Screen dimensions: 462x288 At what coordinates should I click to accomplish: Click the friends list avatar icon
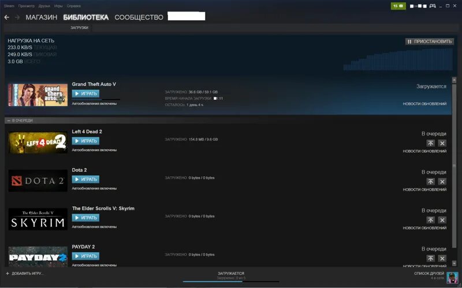pos(452,278)
